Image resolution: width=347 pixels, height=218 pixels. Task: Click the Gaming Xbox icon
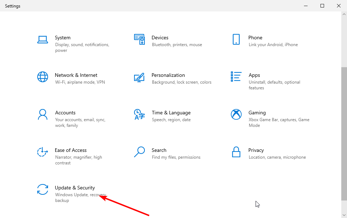pos(236,114)
